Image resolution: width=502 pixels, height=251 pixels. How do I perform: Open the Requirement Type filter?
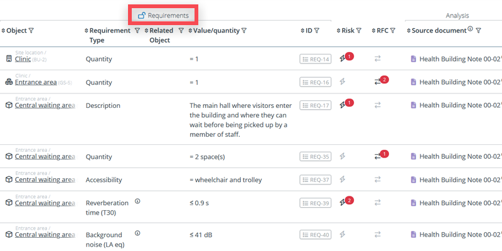pos(137,30)
